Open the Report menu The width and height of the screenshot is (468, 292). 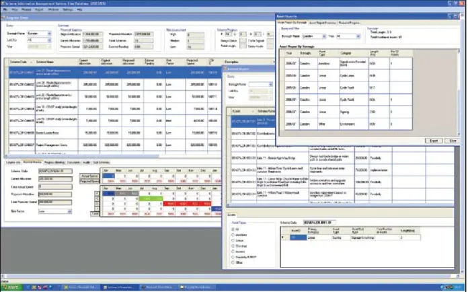[x=39, y=9]
